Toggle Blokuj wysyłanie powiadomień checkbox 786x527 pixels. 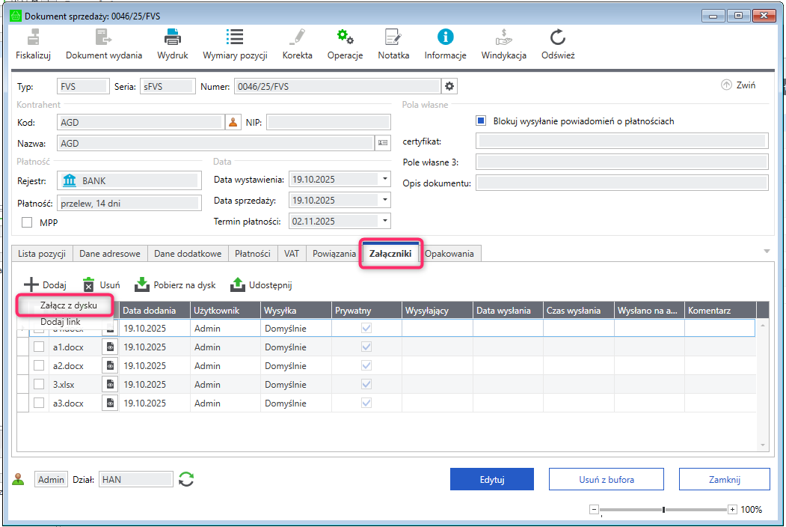click(482, 121)
